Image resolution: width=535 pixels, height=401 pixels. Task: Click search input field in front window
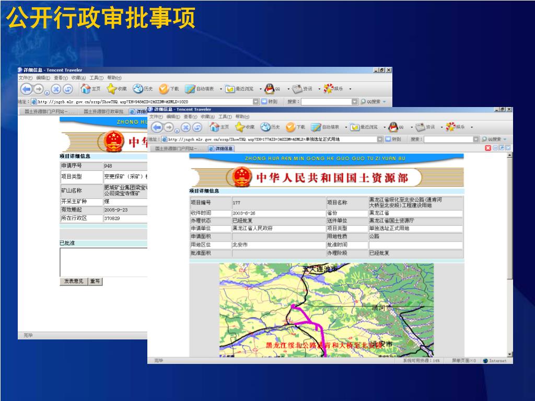[x=449, y=139]
